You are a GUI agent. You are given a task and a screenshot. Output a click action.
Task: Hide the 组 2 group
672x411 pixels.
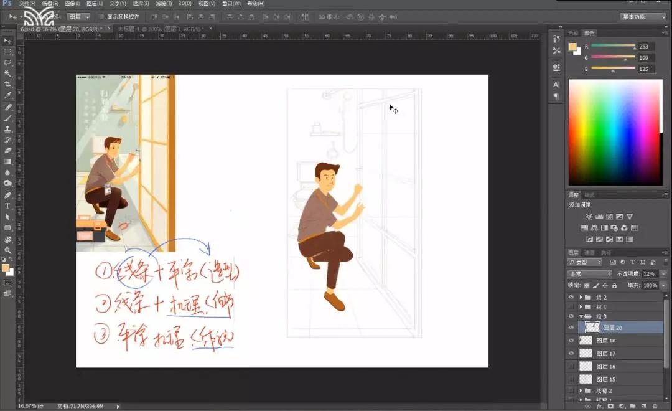[571, 297]
